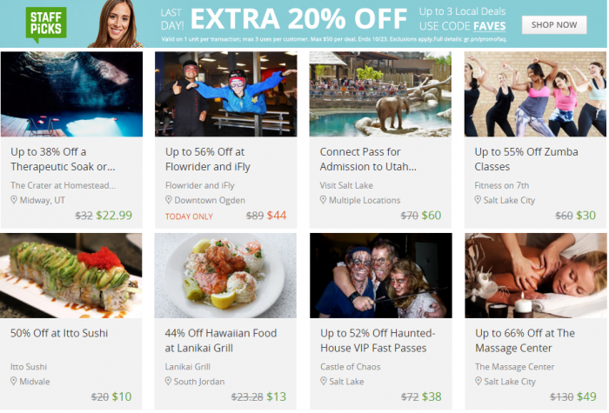Click the $44 Today Only price

(277, 216)
